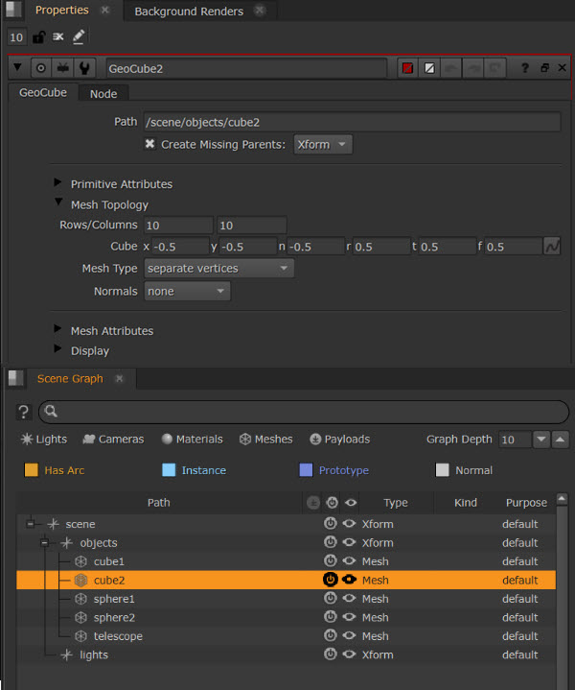Toggle the active power icon for sphere1

click(x=331, y=599)
